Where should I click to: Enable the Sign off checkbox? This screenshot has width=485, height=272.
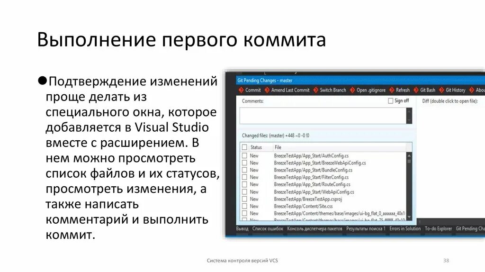point(391,101)
